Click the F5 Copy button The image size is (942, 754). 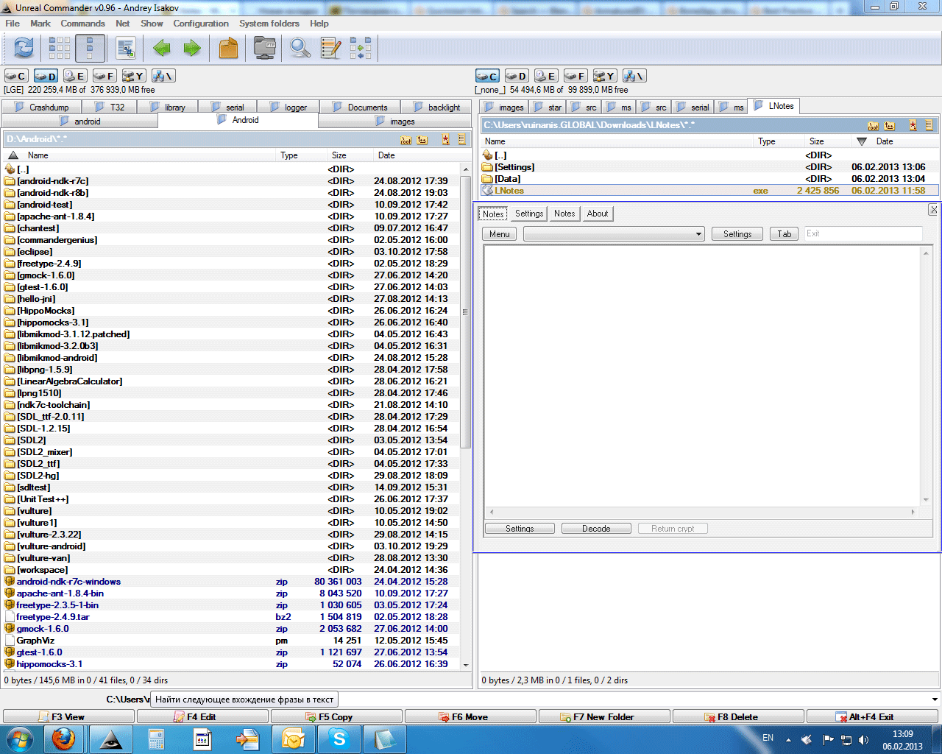coord(336,716)
